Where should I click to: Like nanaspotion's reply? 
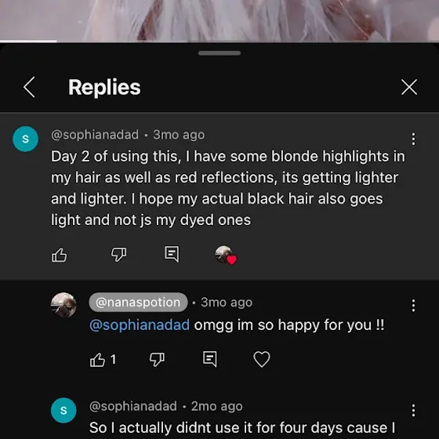pos(97,360)
